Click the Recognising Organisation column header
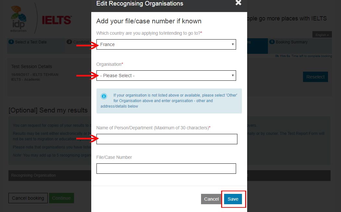The image size is (341, 212). (x=33, y=175)
